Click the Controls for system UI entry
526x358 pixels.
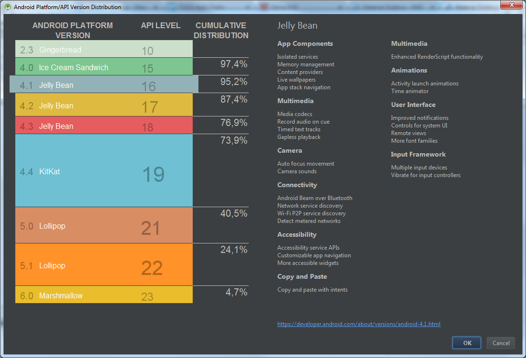[419, 126]
